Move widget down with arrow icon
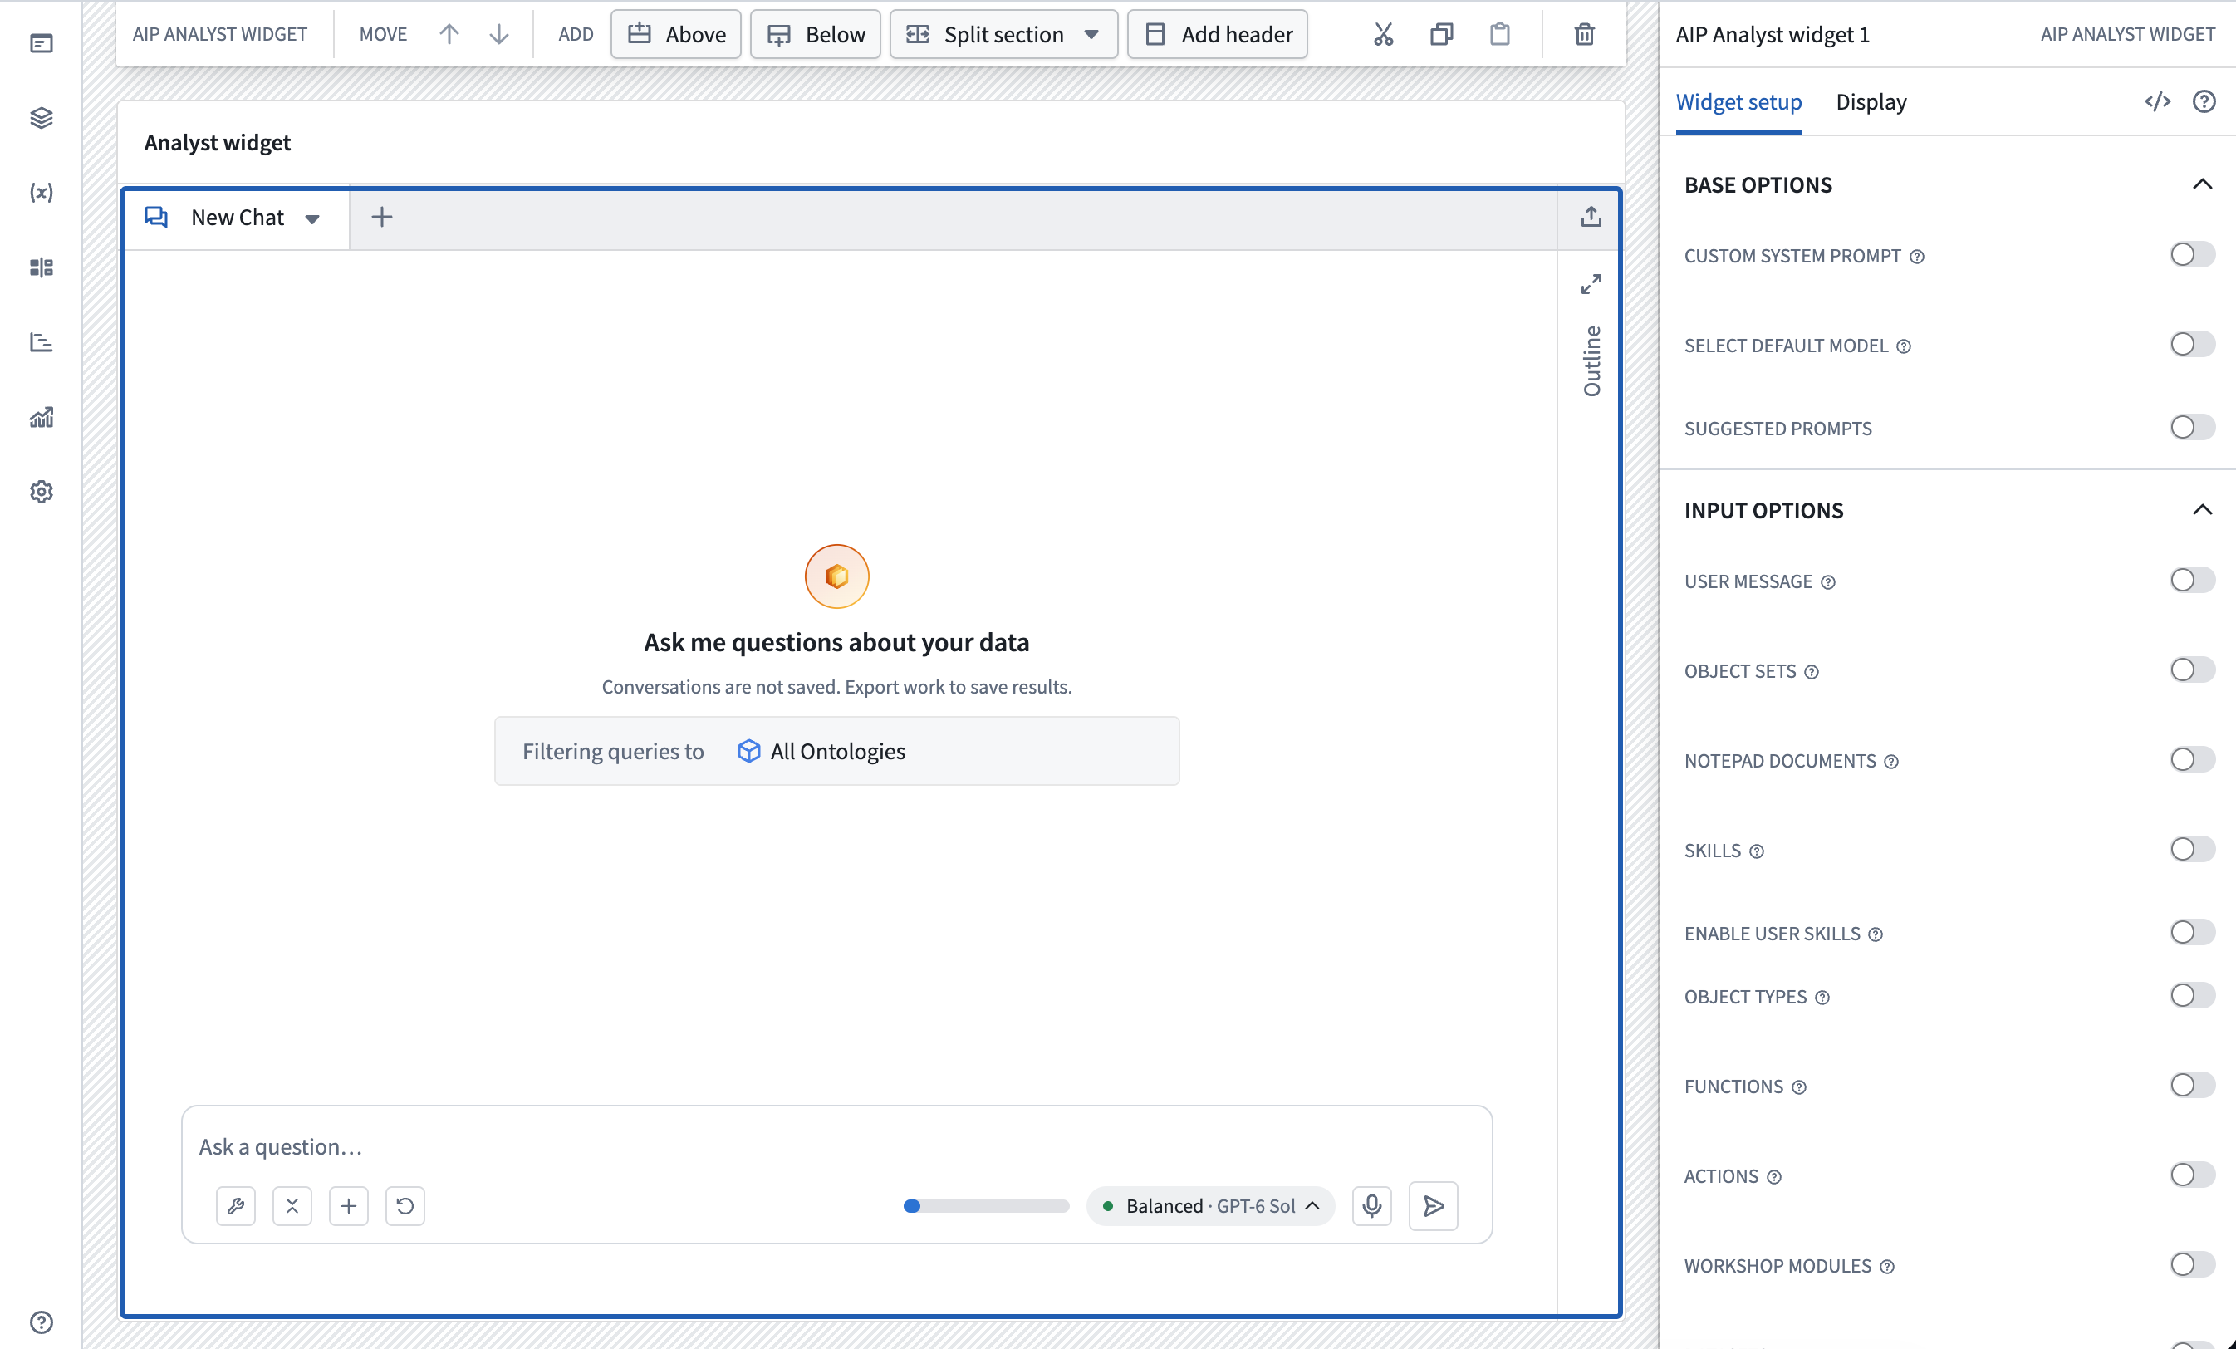Image resolution: width=2236 pixels, height=1349 pixels. [x=499, y=35]
